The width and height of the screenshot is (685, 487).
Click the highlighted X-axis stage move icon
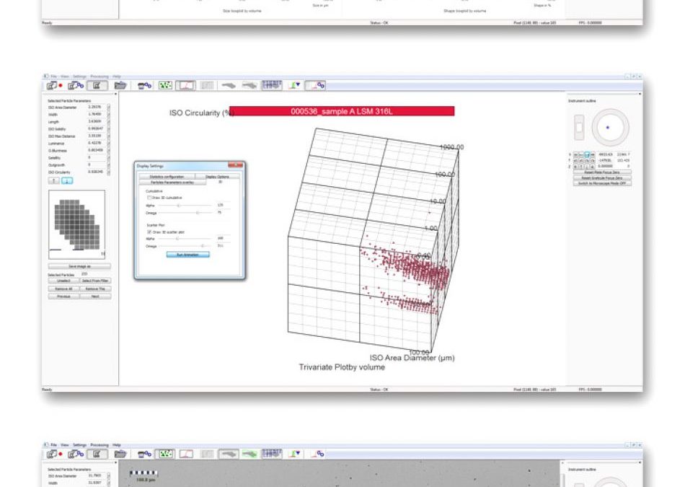[587, 154]
